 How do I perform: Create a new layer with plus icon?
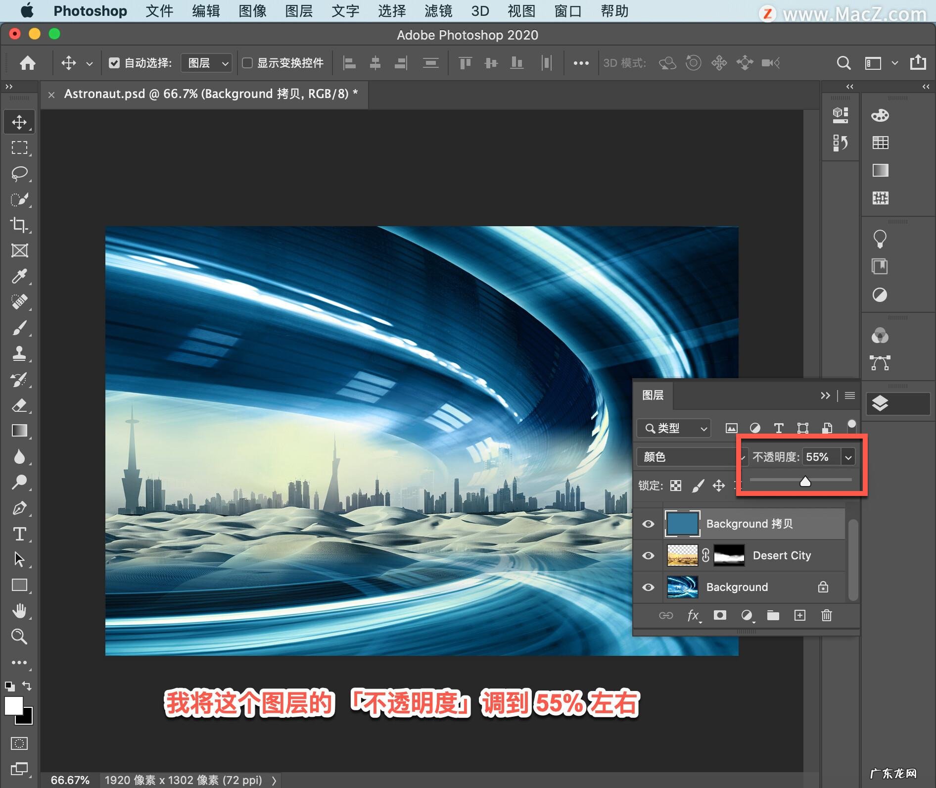(799, 615)
